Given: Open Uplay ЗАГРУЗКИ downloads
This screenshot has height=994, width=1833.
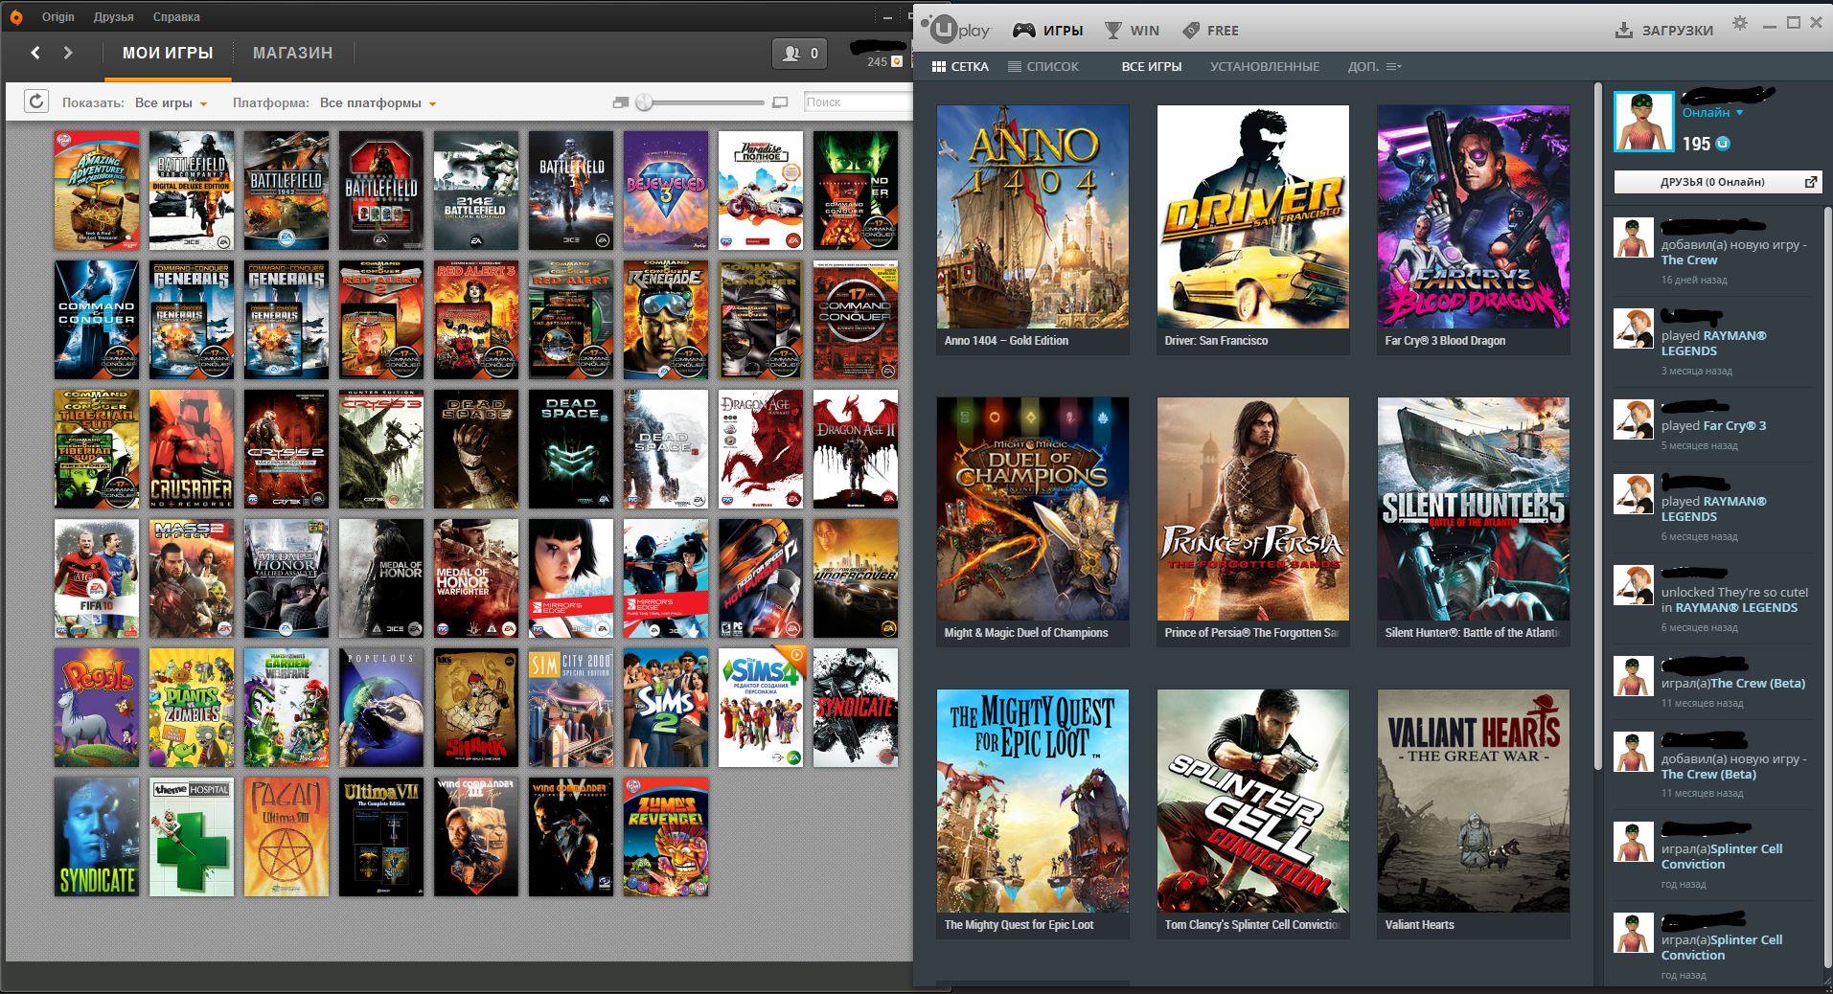Looking at the screenshot, I should (1664, 31).
